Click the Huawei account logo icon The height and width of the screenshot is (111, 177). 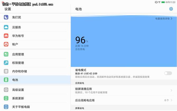point(6,36)
